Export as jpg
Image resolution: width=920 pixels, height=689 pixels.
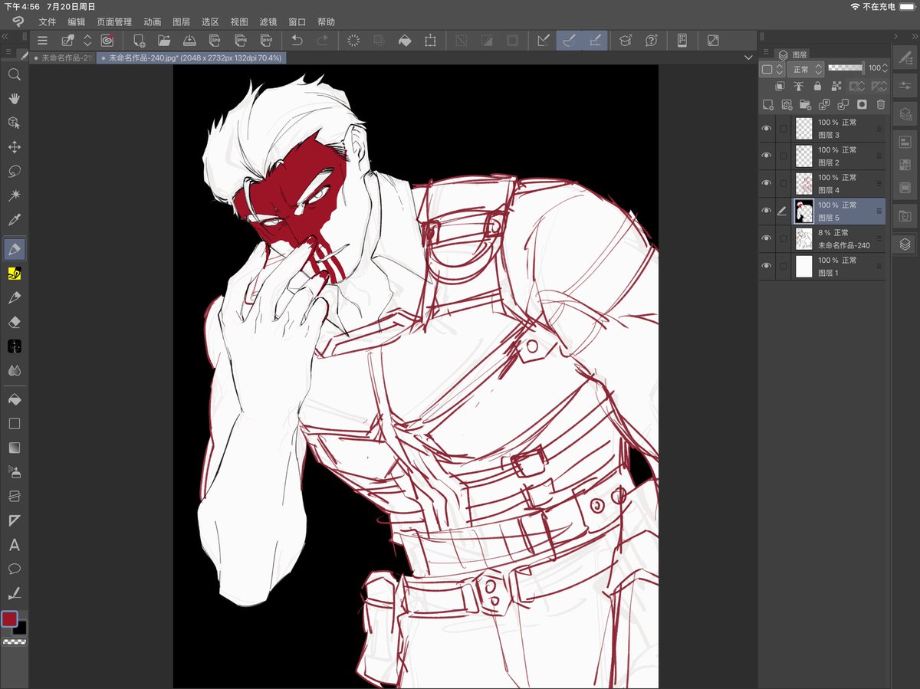215,41
